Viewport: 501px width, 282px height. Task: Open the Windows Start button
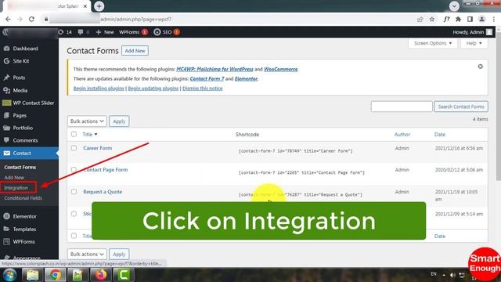coord(9,275)
